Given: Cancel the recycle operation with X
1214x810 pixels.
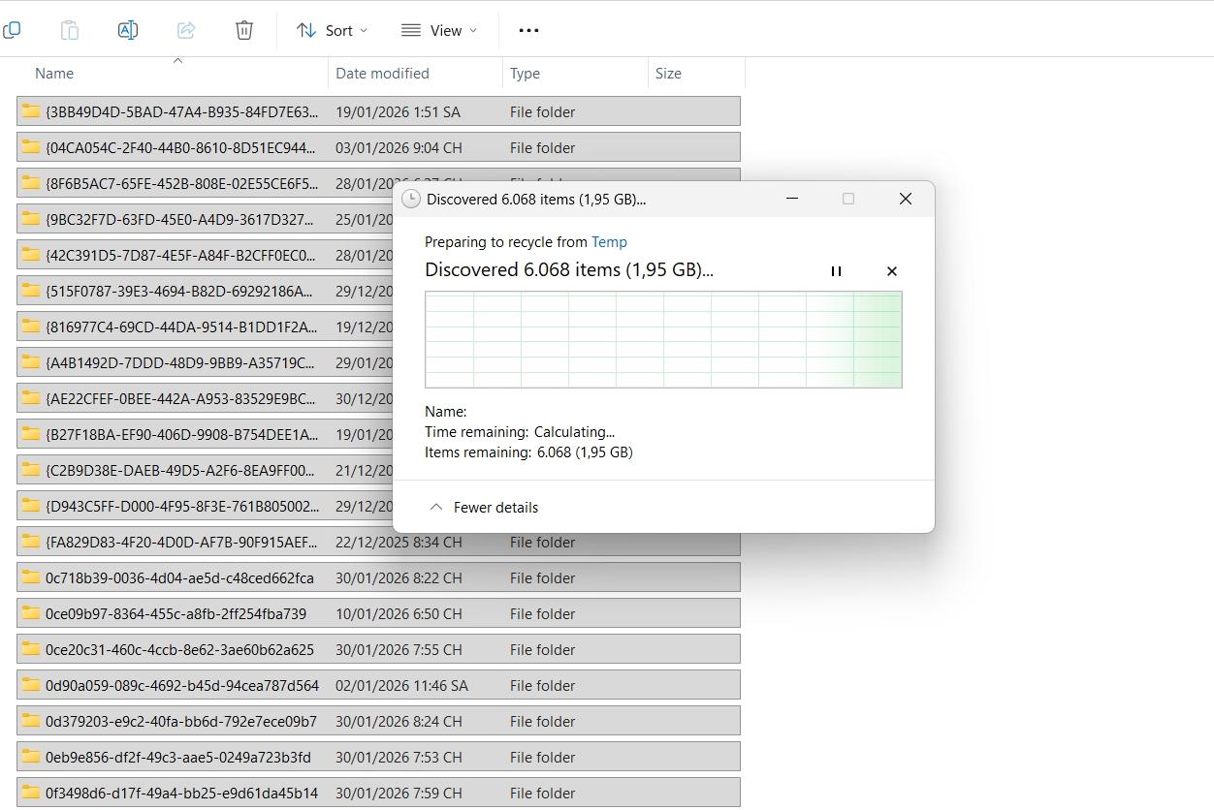Looking at the screenshot, I should [x=892, y=271].
